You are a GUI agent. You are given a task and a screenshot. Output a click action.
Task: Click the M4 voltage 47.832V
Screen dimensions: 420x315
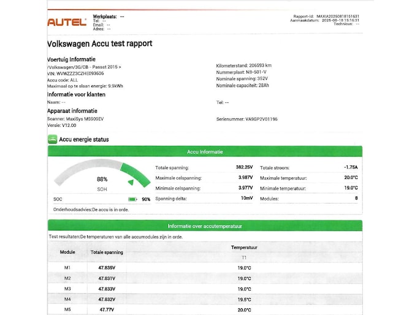click(x=107, y=299)
